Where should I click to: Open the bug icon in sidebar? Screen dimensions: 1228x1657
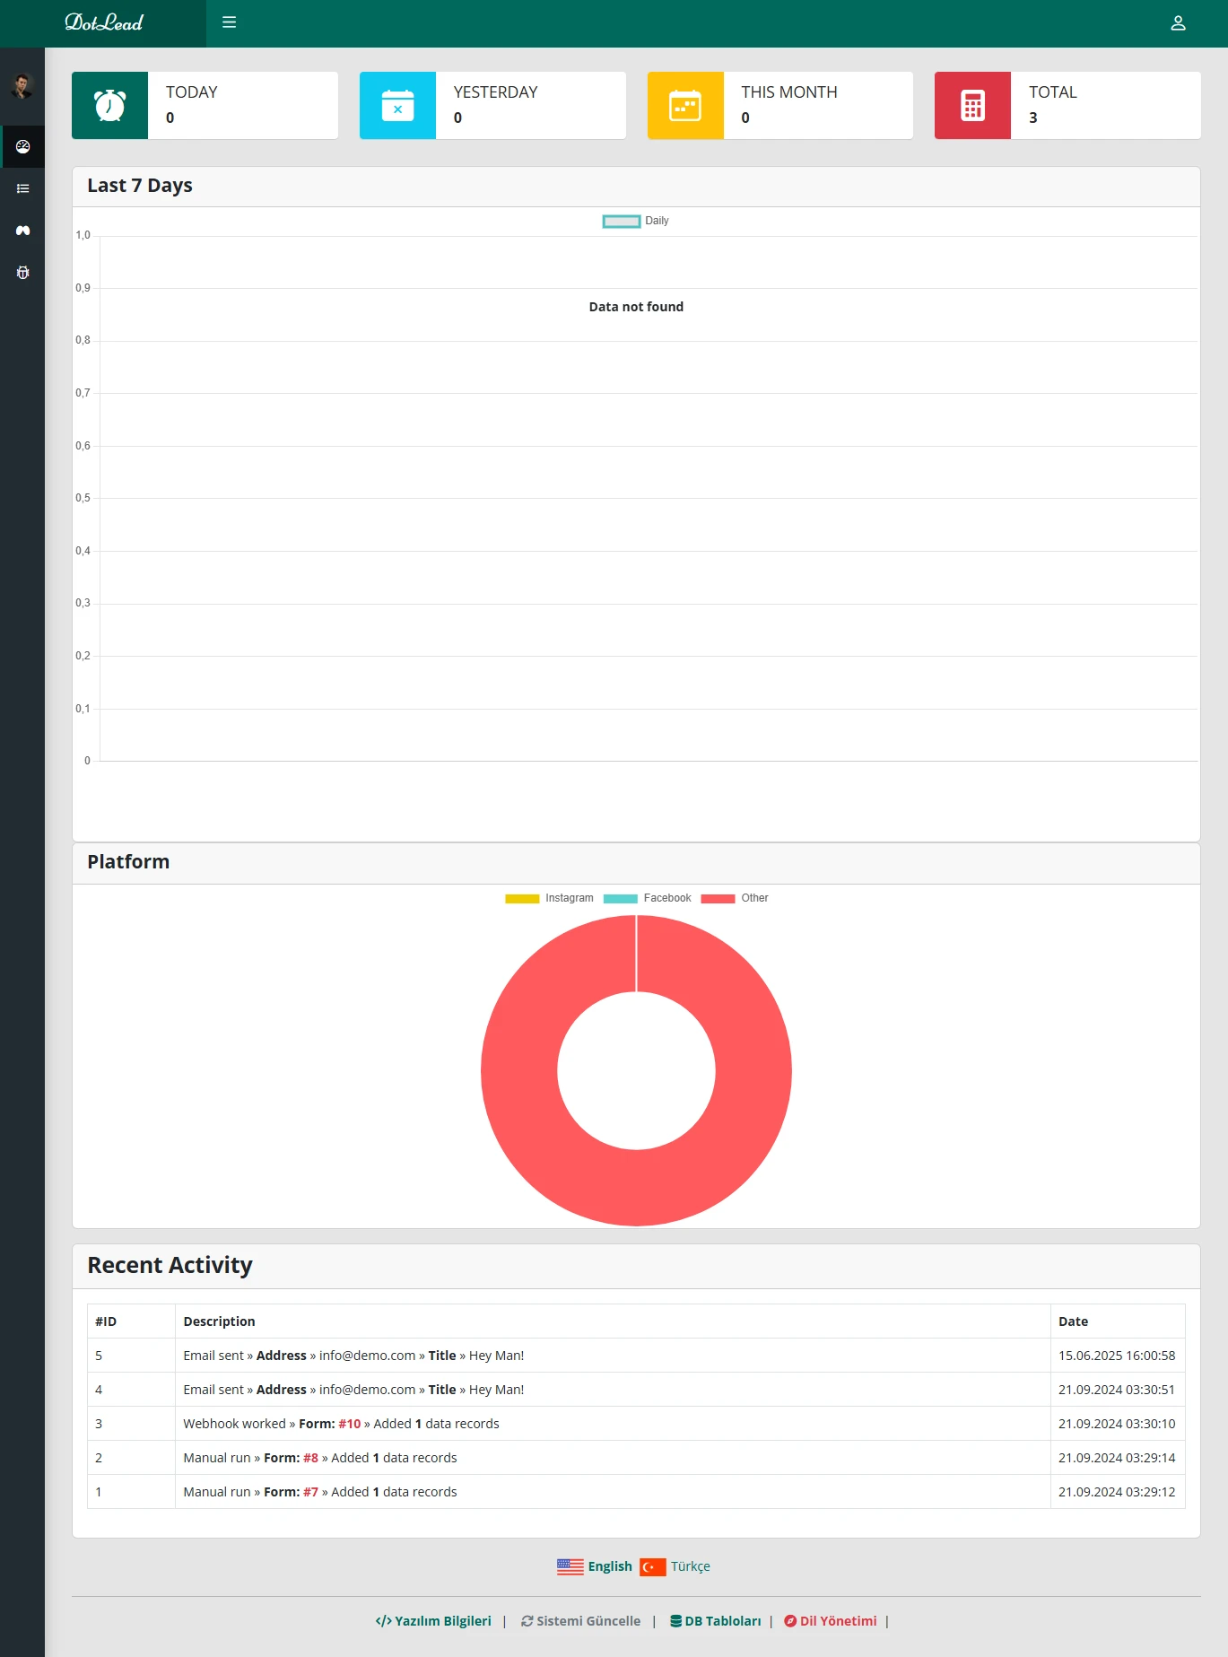[23, 273]
